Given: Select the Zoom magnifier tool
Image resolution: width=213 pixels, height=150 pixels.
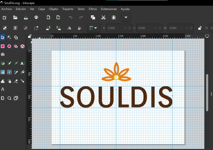Looking at the screenshot, I should click(9, 98).
